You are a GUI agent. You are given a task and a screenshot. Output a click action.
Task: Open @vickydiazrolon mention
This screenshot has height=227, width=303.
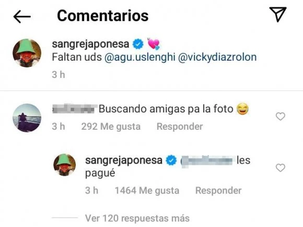point(217,58)
